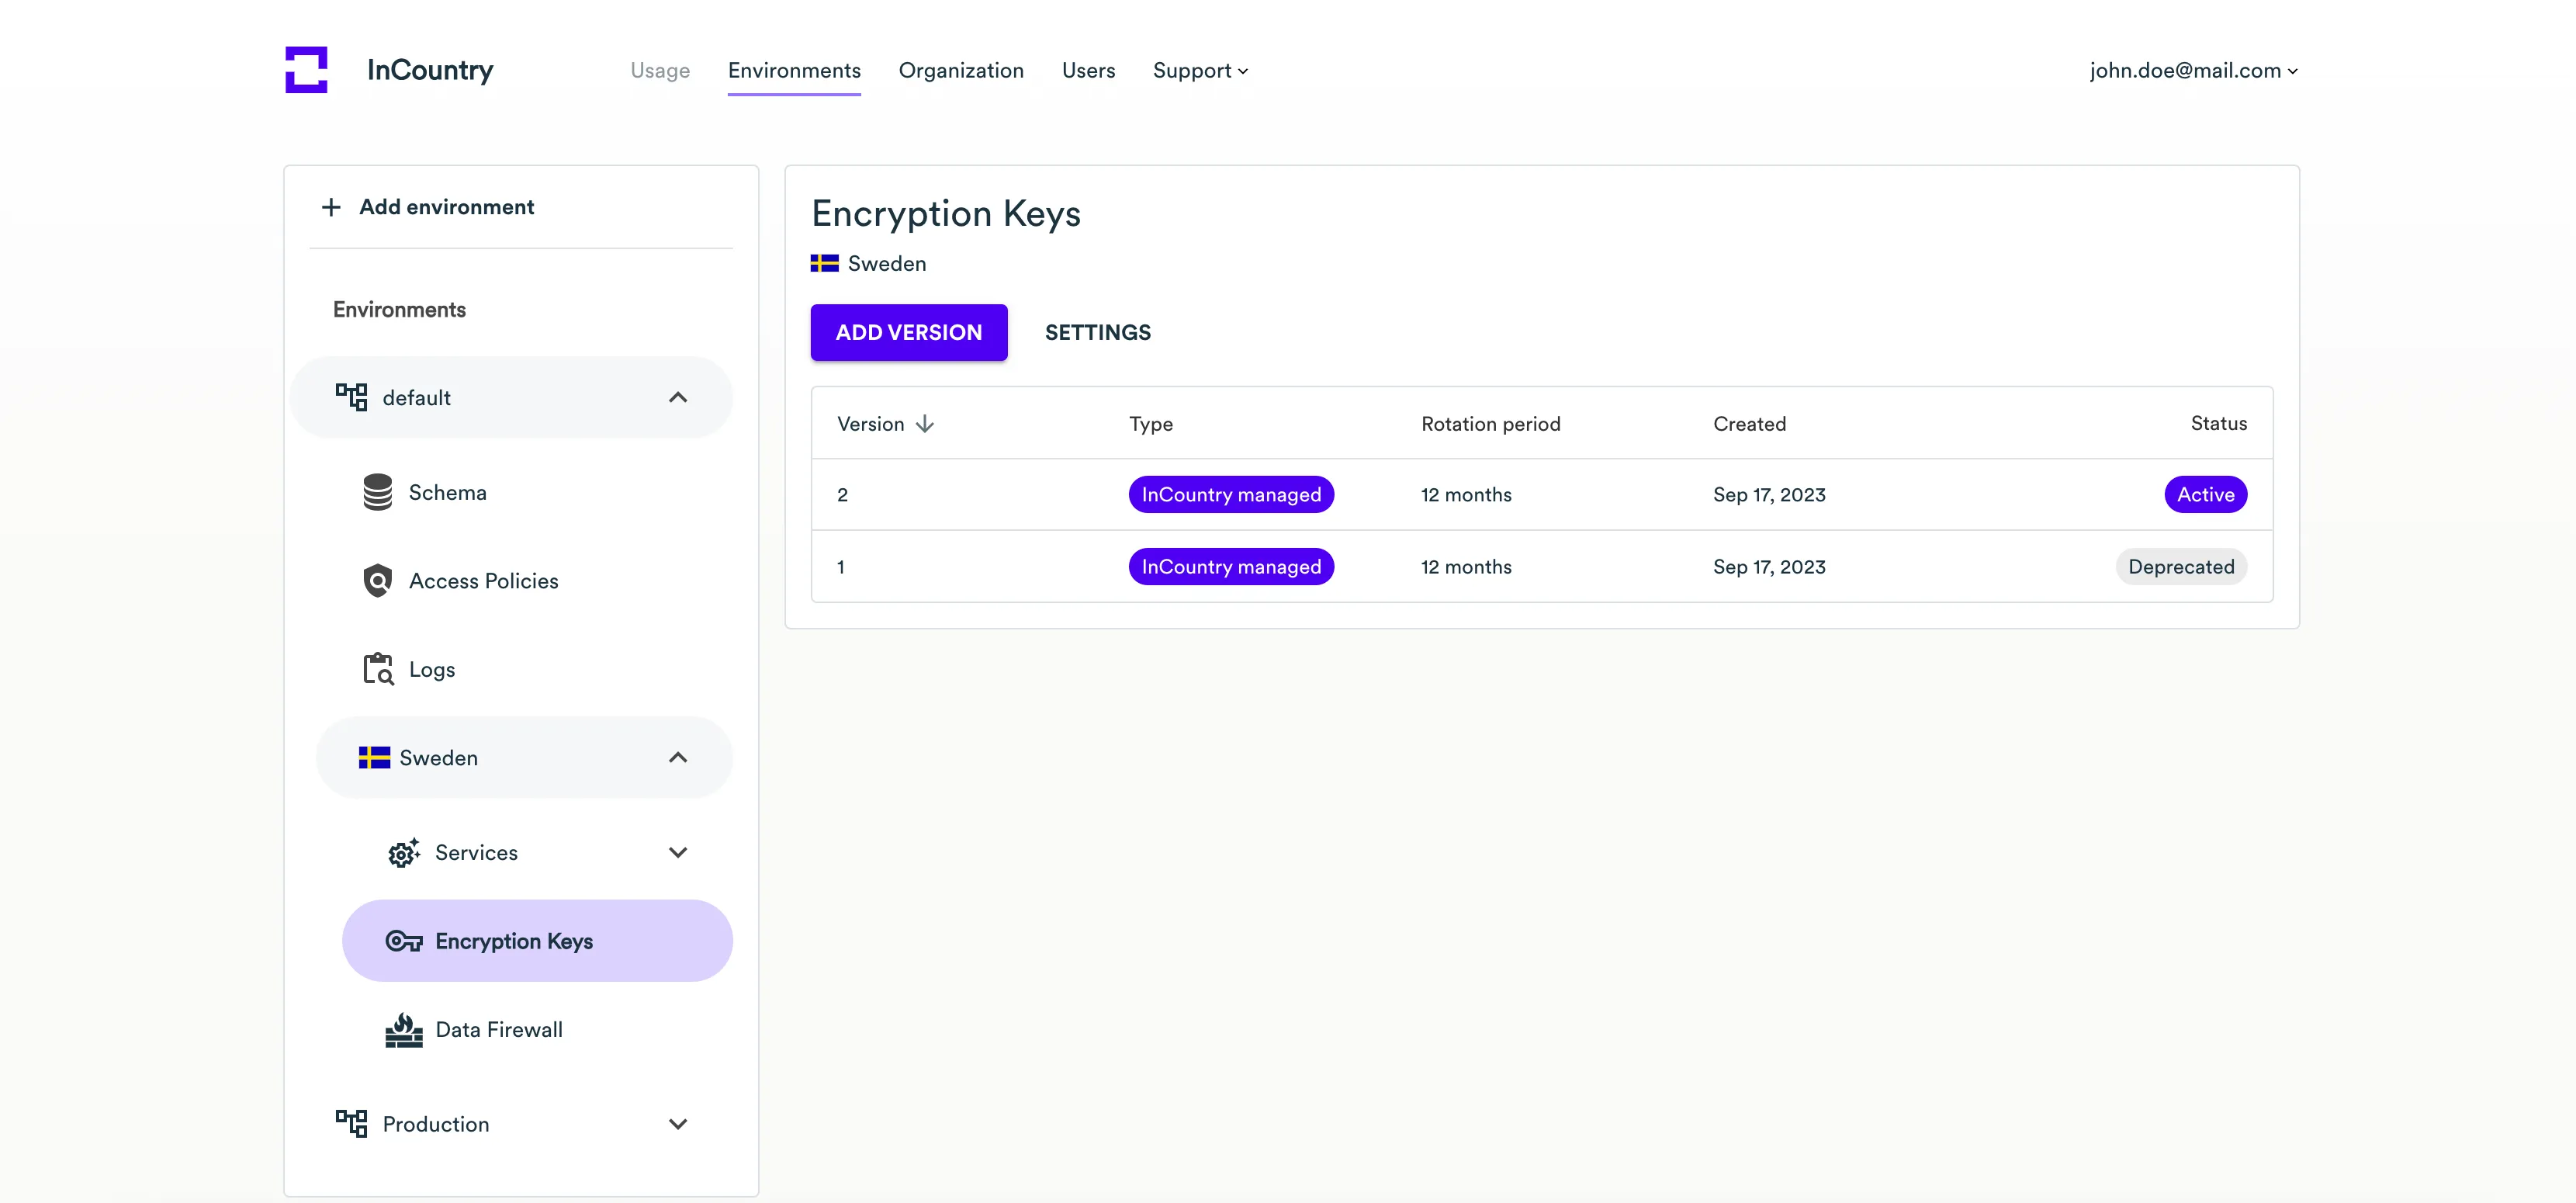Click the Encryption Keys key icon
This screenshot has width=2576, height=1203.
point(403,941)
